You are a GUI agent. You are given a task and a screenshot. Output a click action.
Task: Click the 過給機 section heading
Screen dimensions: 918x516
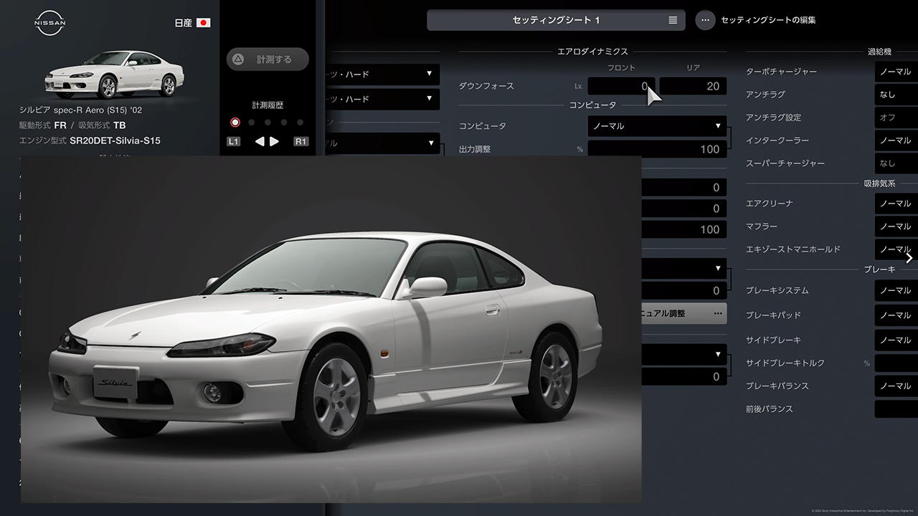pyautogui.click(x=879, y=52)
